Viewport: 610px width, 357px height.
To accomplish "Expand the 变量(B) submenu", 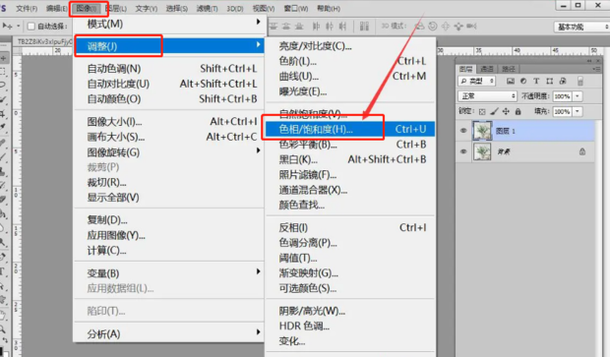I will tap(169, 273).
